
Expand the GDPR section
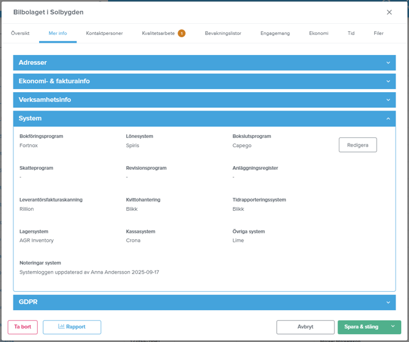pos(204,302)
